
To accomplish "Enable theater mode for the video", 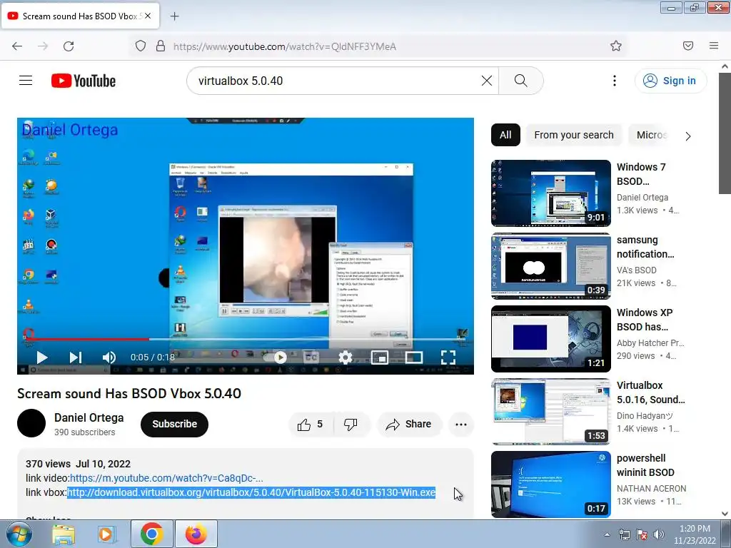I will click(414, 357).
